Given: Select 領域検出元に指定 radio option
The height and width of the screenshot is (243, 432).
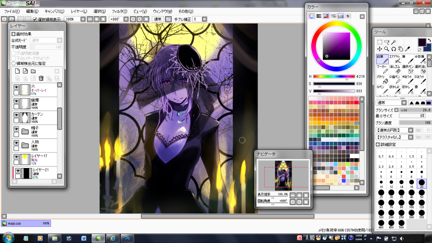Looking at the screenshot, I should coord(13,63).
